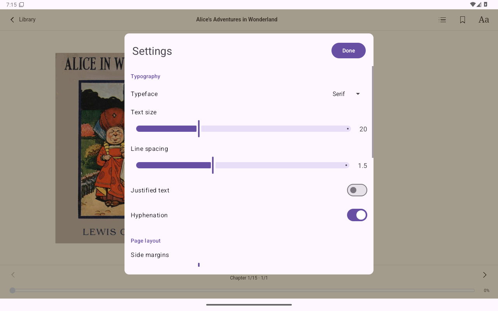
Task: Click the book title in the header
Action: tap(237, 19)
